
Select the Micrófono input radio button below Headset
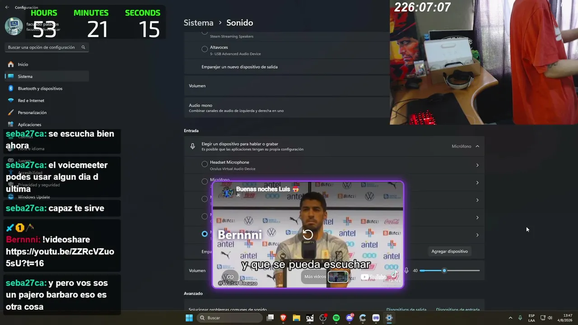point(205,181)
